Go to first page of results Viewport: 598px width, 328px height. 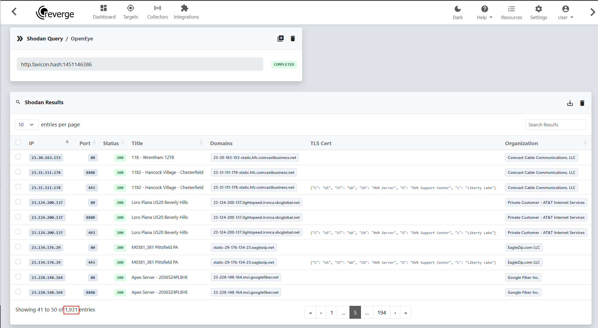coord(310,313)
